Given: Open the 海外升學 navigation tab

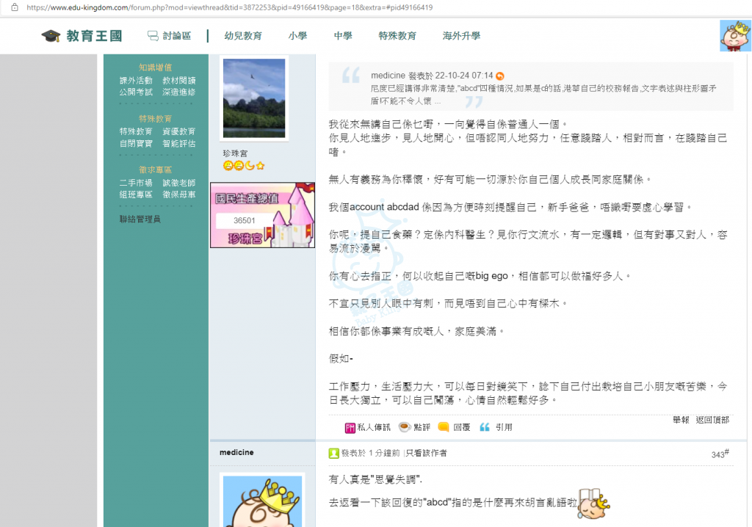Looking at the screenshot, I should tap(461, 36).
